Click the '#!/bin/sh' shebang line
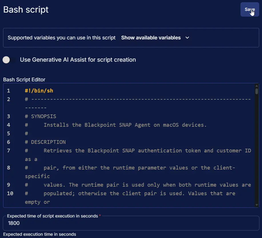 [x=39, y=91]
